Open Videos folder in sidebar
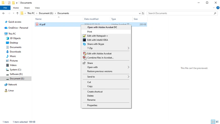The width and height of the screenshot is (220, 124). pos(13,65)
